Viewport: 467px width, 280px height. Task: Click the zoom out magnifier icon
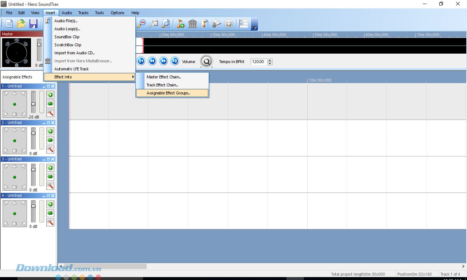click(142, 24)
